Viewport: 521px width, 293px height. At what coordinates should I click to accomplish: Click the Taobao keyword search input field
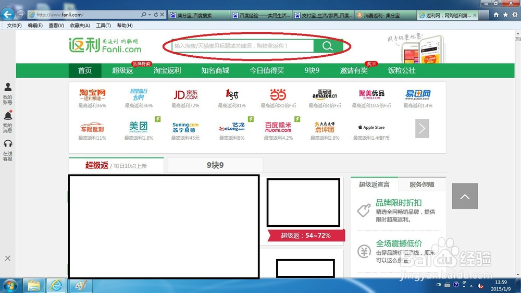(243, 46)
